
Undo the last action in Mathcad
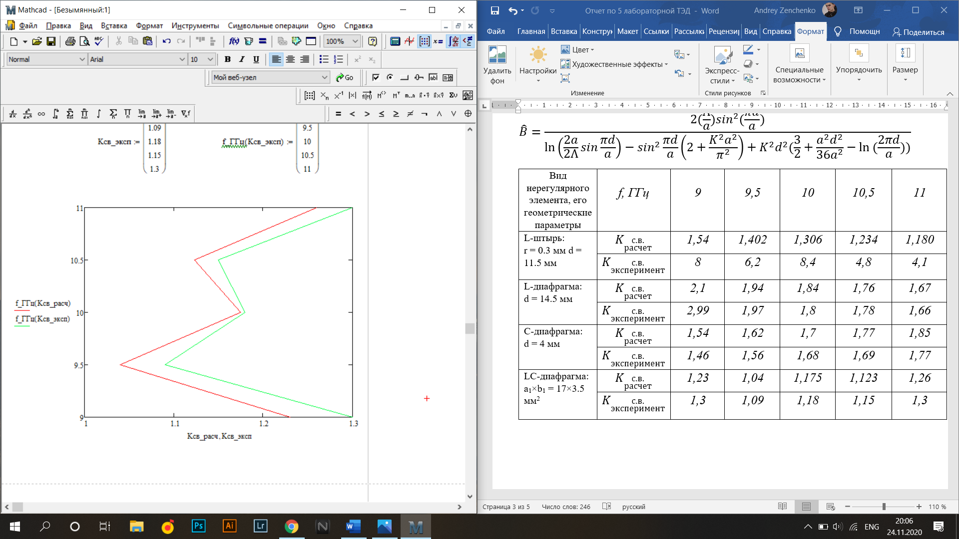167,41
